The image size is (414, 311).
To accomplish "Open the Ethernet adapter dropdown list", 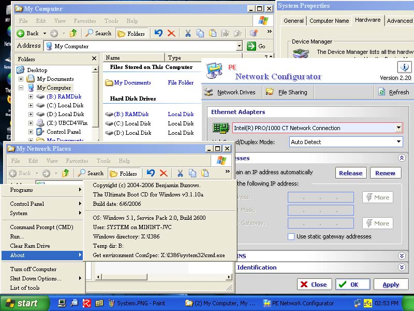I will point(398,128).
